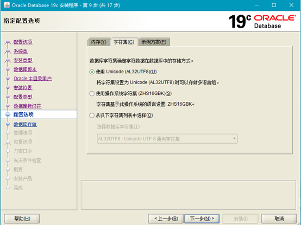Proceed with the 下一步(N) button
The width and height of the screenshot is (301, 225).
click(202, 218)
